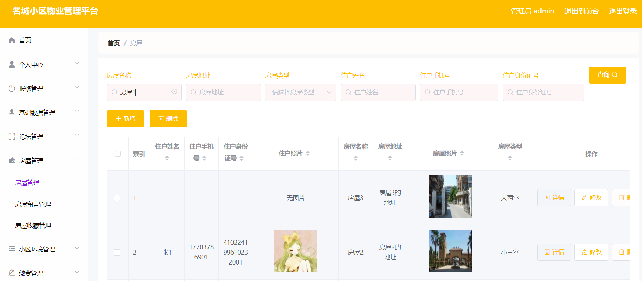This screenshot has height=281, width=642.
Task: Open 张1 resident photo thumbnail
Action: tap(296, 251)
